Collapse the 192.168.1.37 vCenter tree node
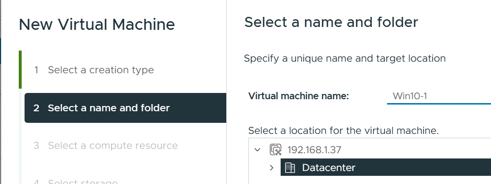 point(258,150)
